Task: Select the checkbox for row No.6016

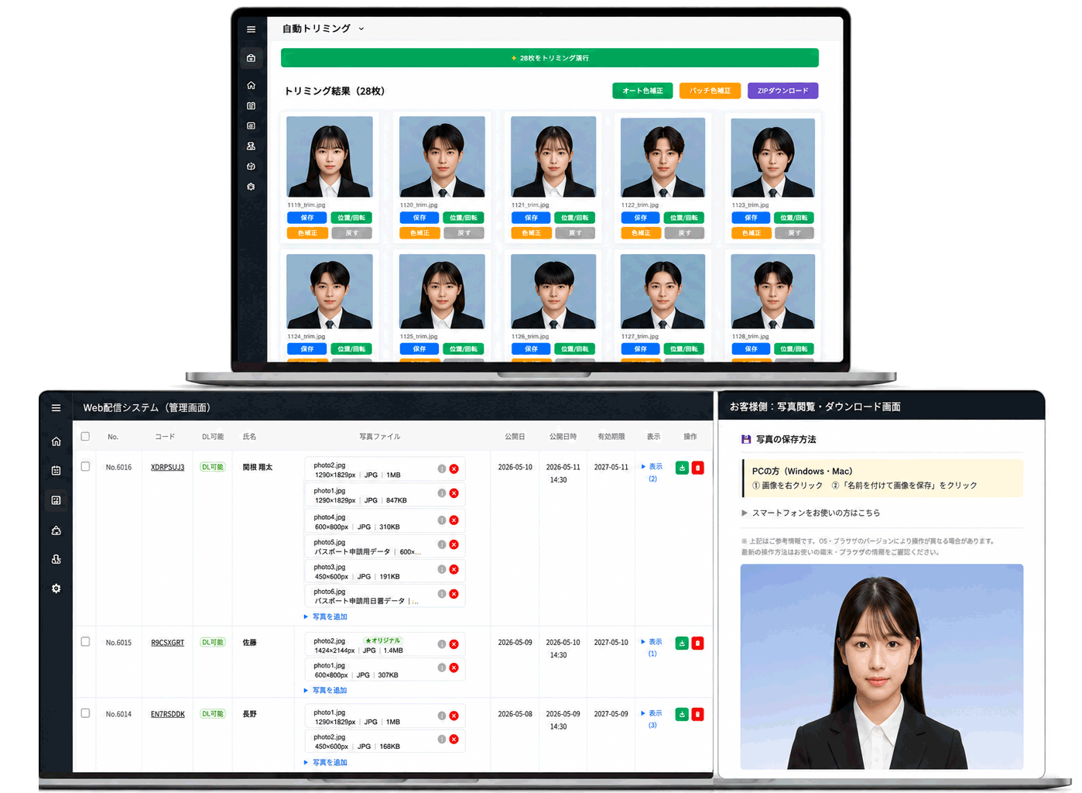Action: click(85, 466)
